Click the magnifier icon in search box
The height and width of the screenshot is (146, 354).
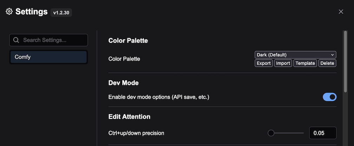pos(16,40)
